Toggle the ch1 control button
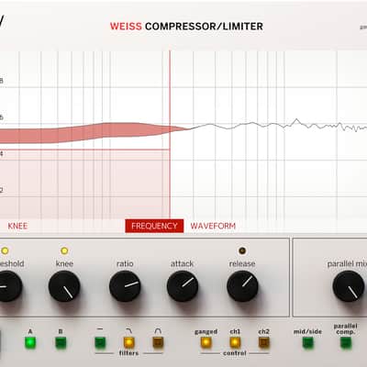Screen dimensions: 367x367 coord(235,343)
